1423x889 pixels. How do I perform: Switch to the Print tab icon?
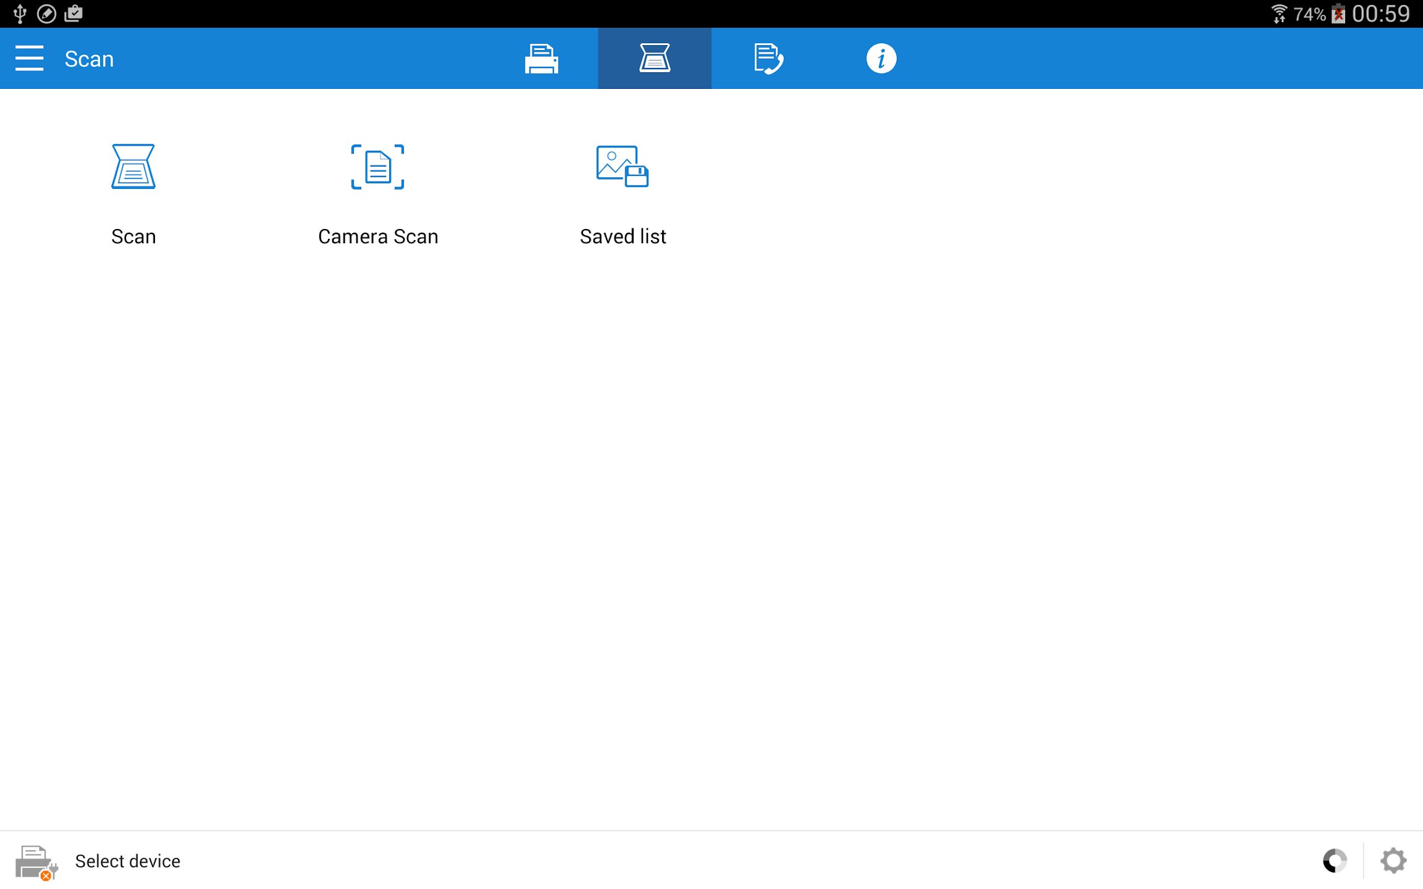541,59
